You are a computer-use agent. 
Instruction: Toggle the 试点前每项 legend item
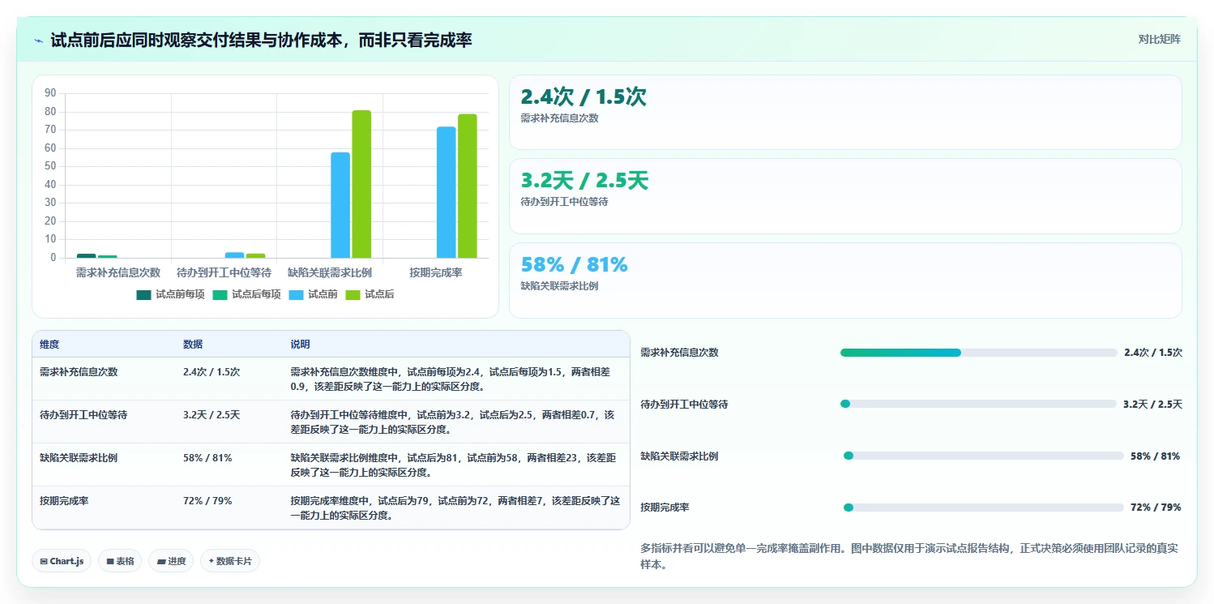click(x=170, y=294)
